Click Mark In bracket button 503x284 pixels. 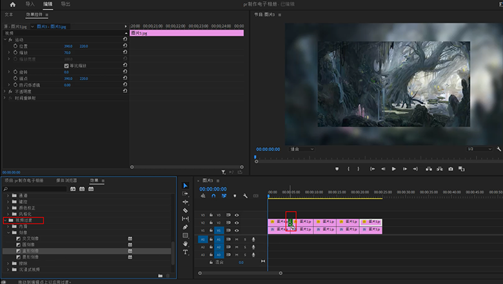coord(348,169)
